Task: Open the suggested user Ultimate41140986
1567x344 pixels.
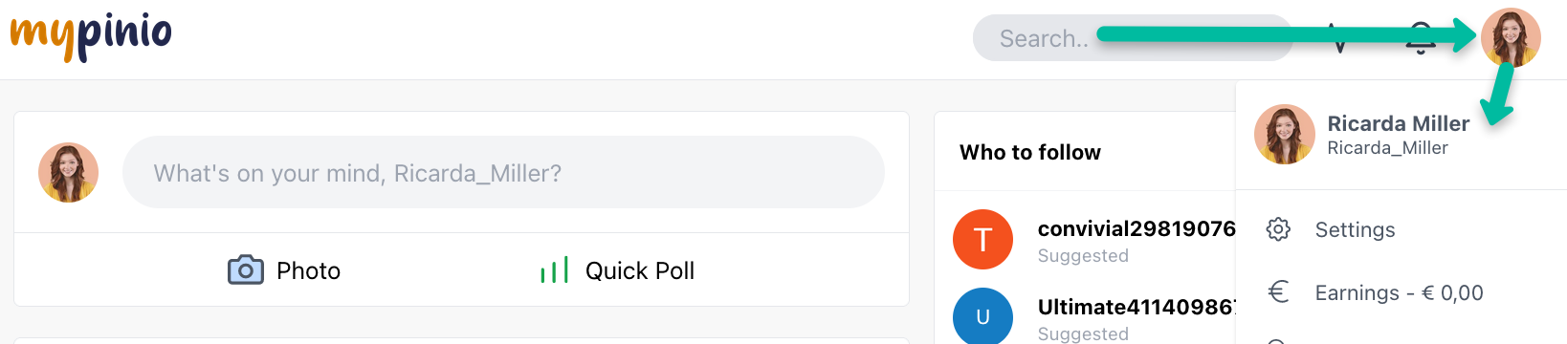Action: click(1137, 307)
